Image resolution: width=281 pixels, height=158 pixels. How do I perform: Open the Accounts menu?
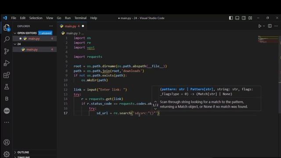[x=7, y=142]
